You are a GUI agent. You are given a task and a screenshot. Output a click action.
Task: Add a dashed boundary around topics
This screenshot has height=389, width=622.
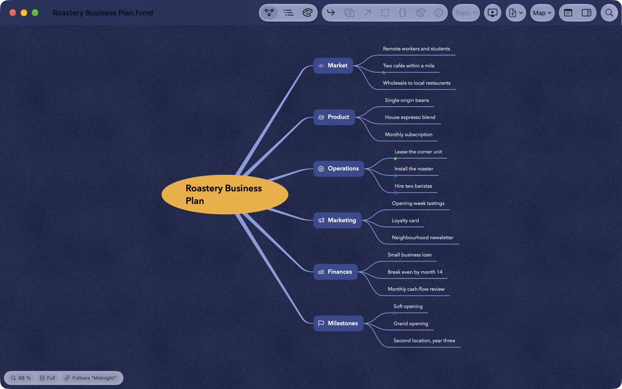tap(385, 13)
